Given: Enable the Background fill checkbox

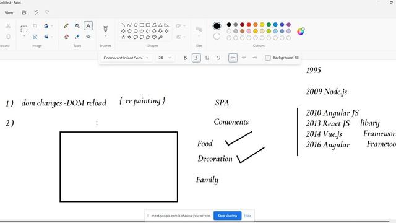Looking at the screenshot, I should [268, 58].
